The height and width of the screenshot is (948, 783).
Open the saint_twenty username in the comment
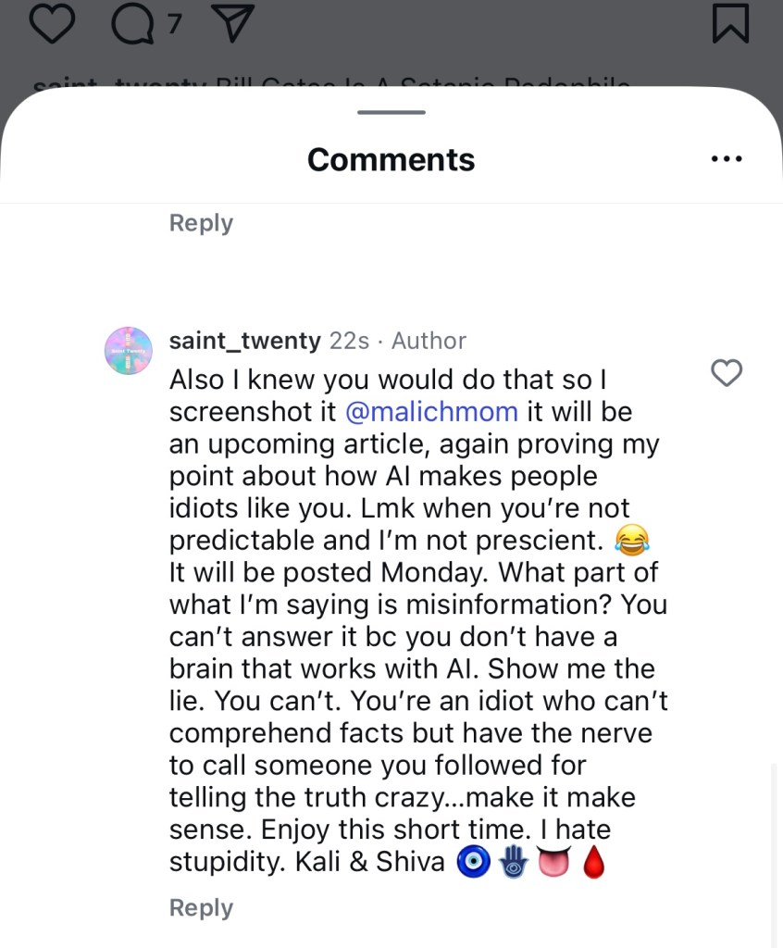(x=246, y=341)
